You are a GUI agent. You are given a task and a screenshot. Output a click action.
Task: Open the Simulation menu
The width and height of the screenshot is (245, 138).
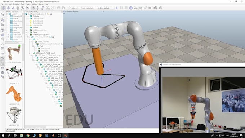click(16, 4)
